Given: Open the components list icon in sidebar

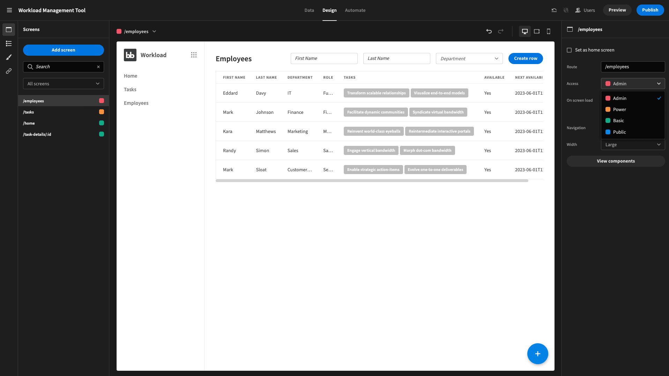Looking at the screenshot, I should tap(9, 44).
